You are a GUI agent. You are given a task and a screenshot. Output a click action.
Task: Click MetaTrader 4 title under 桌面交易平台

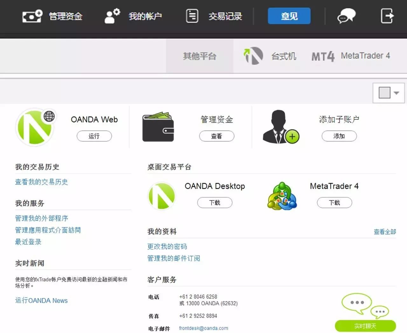pyautogui.click(x=334, y=186)
